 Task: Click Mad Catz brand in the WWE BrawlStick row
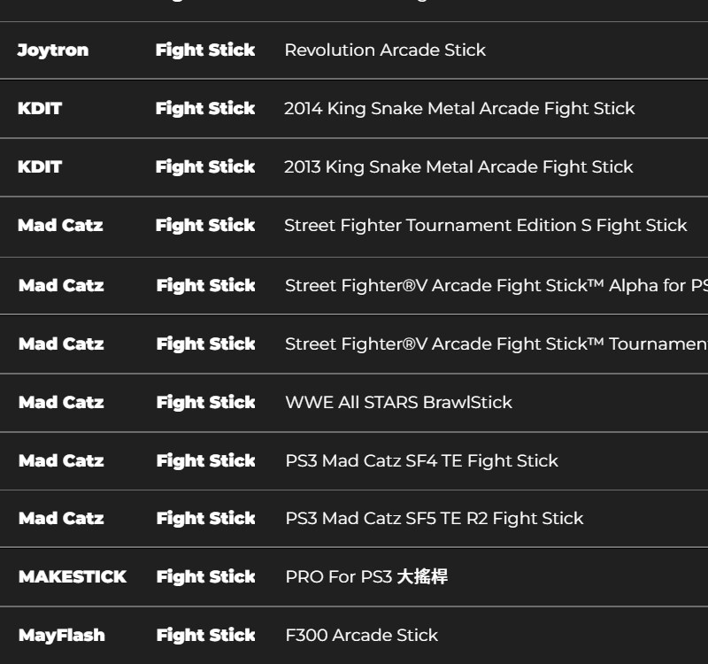61,403
